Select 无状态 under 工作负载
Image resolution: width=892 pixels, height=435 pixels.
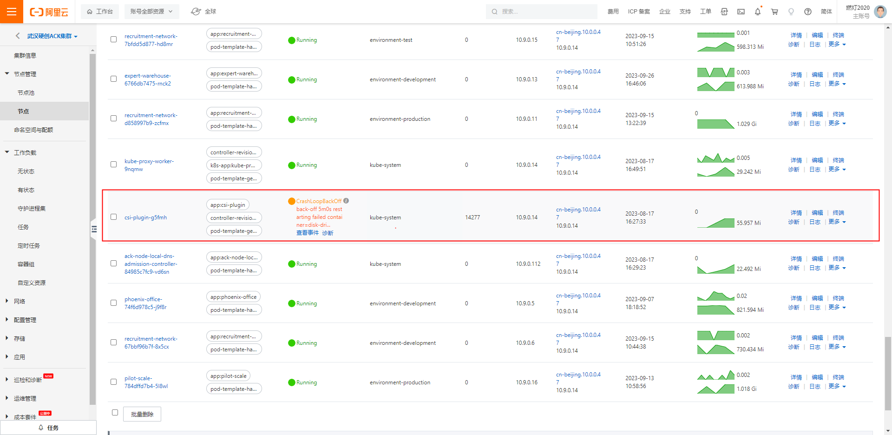point(26,171)
